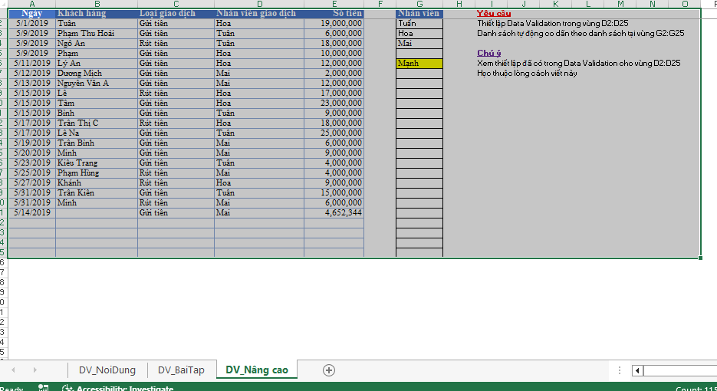Click the Khách hàng header cell

pos(97,13)
